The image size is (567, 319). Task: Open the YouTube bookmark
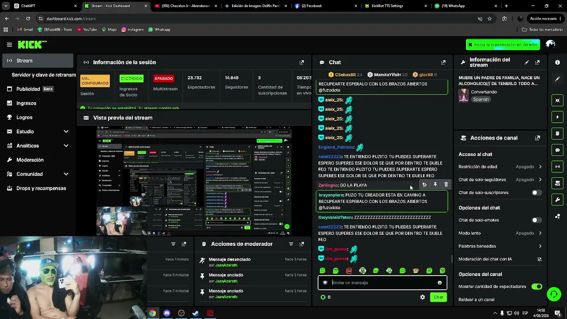click(86, 30)
